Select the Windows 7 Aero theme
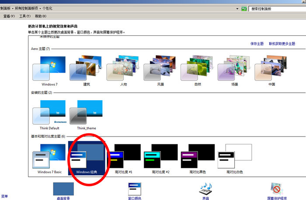 [x=49, y=71]
